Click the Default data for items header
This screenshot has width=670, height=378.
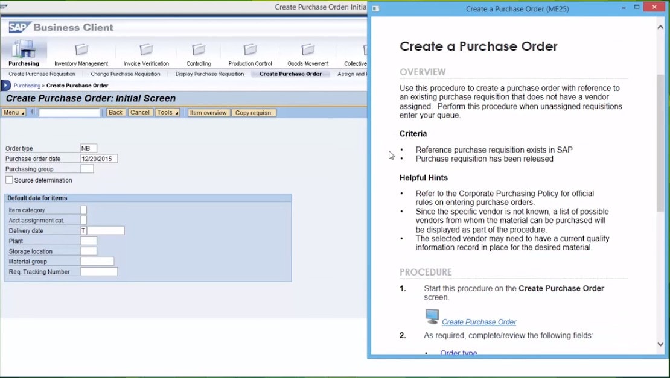click(148, 198)
